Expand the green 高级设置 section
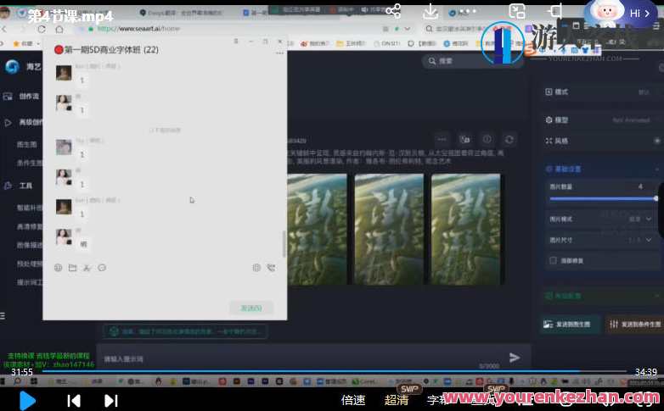 point(602,296)
